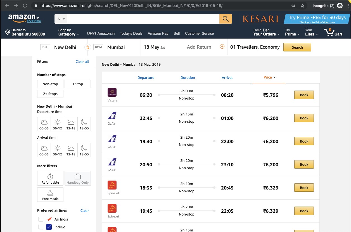Image resolution: width=351 pixels, height=232 pixels.
Task: Select departure time 18-00 moon icon
Action: point(84,124)
